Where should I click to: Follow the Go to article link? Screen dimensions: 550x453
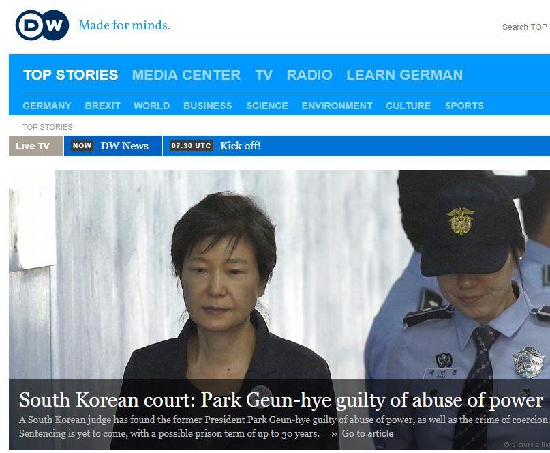(x=367, y=433)
